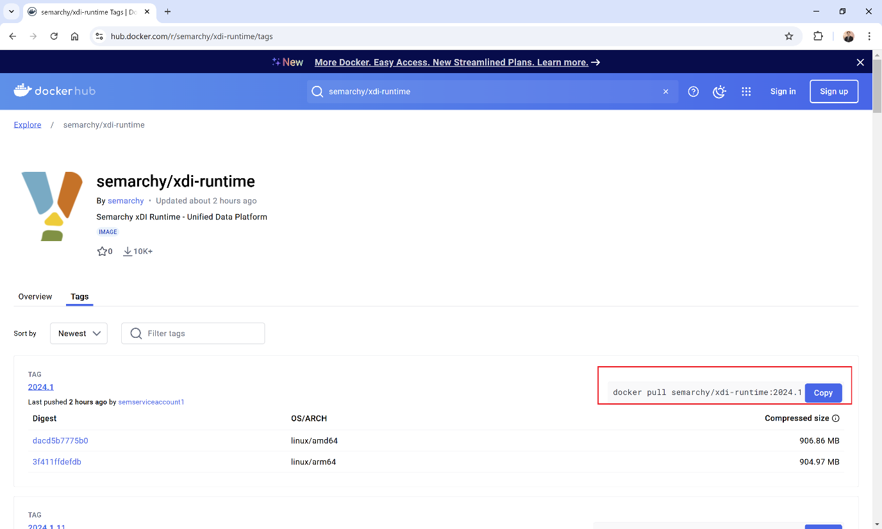Open the apps grid icon

[x=746, y=92]
